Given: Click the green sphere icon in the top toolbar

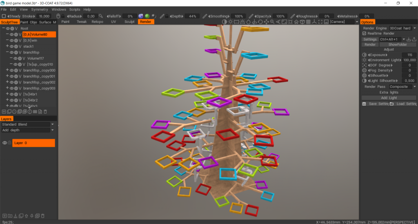Looking at the screenshot, I should click(147, 16).
